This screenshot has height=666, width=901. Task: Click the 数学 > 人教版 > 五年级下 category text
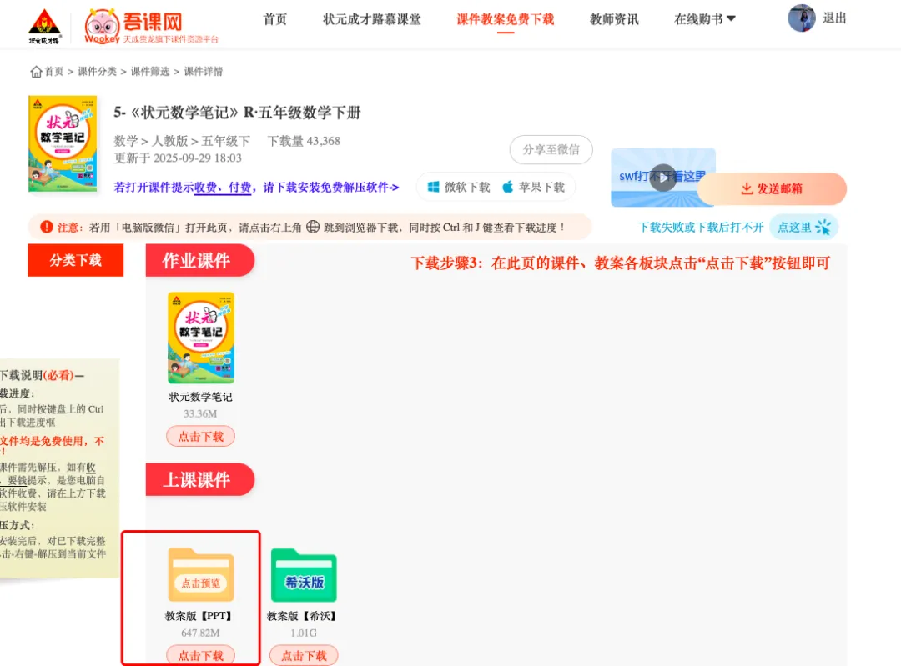click(182, 141)
